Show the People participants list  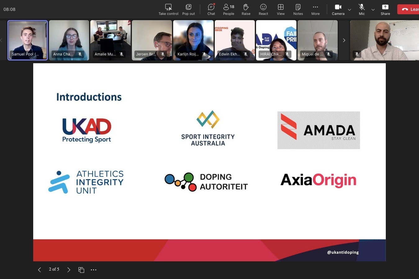pos(229,9)
